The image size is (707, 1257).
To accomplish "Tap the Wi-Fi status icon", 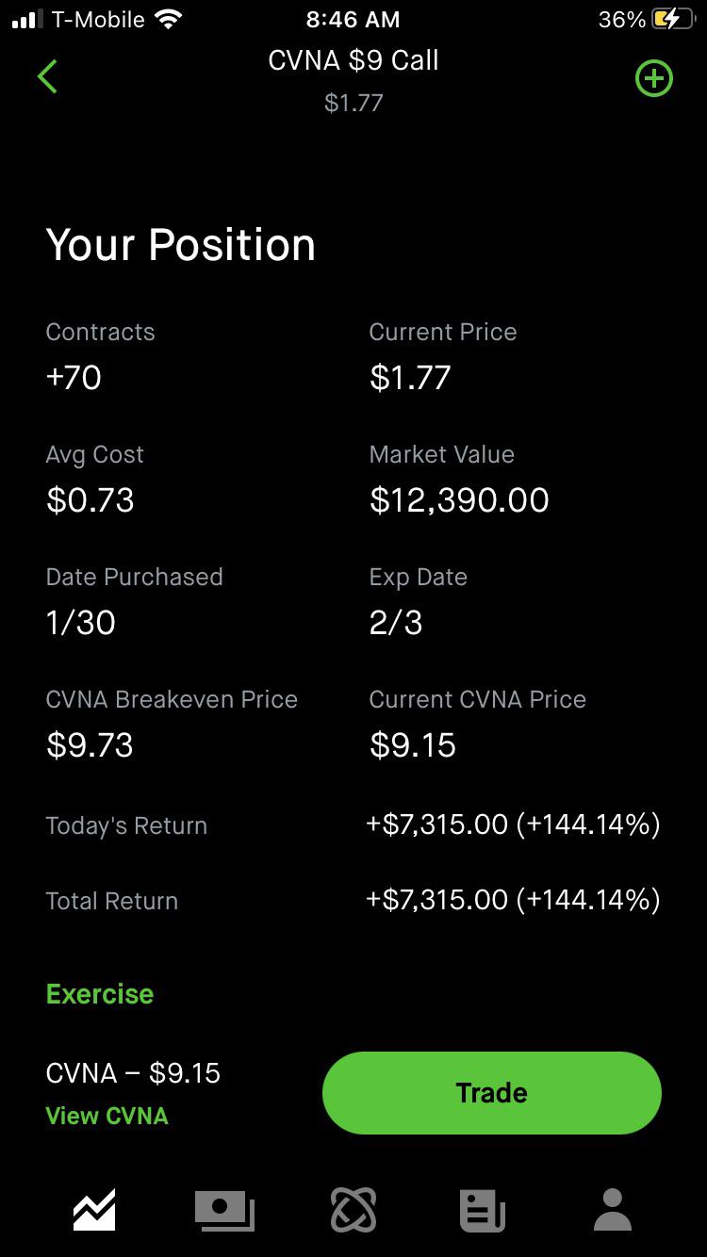I will pyautogui.click(x=169, y=19).
